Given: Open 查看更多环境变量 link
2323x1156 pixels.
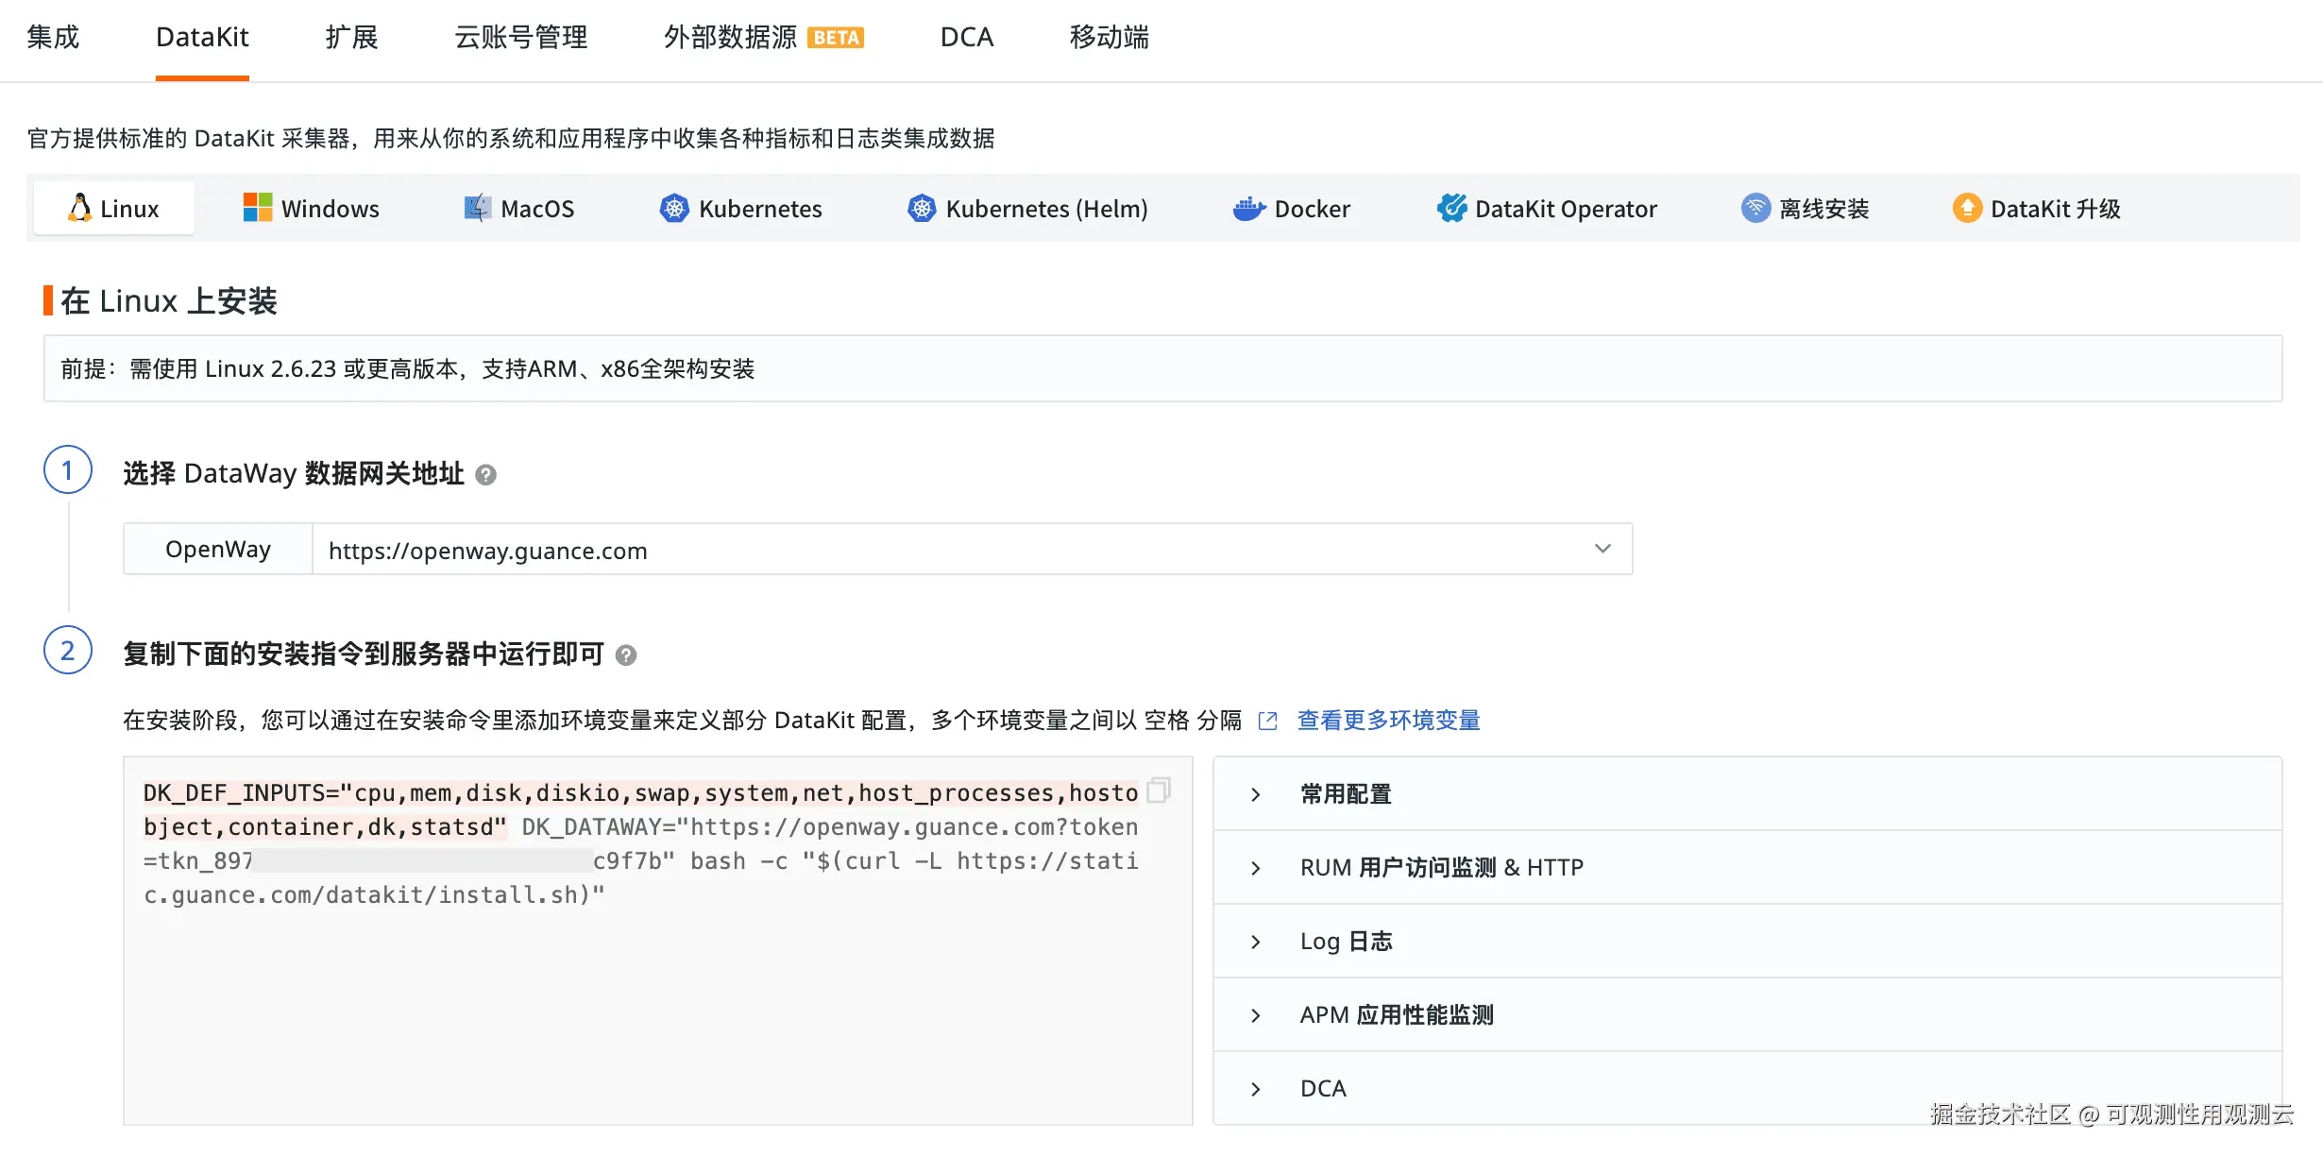Looking at the screenshot, I should click(1387, 721).
